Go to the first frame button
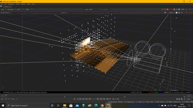Image resolution: width=193 pixels, height=108 pixels. pyautogui.click(x=80, y=99)
